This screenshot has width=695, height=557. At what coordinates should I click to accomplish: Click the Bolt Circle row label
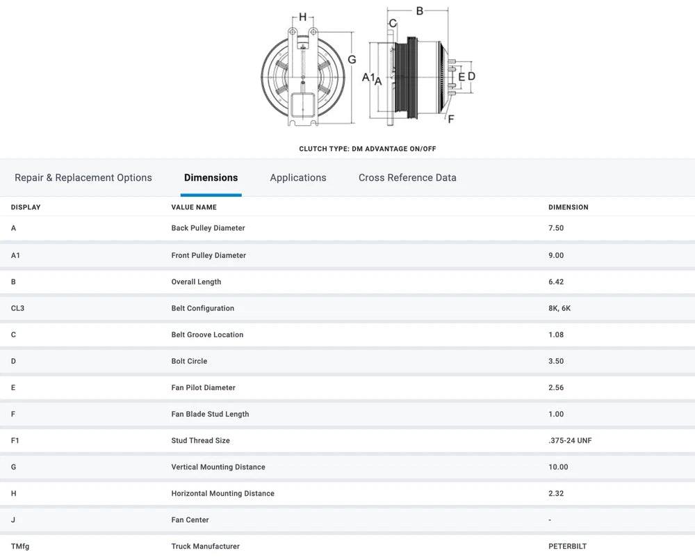189,361
